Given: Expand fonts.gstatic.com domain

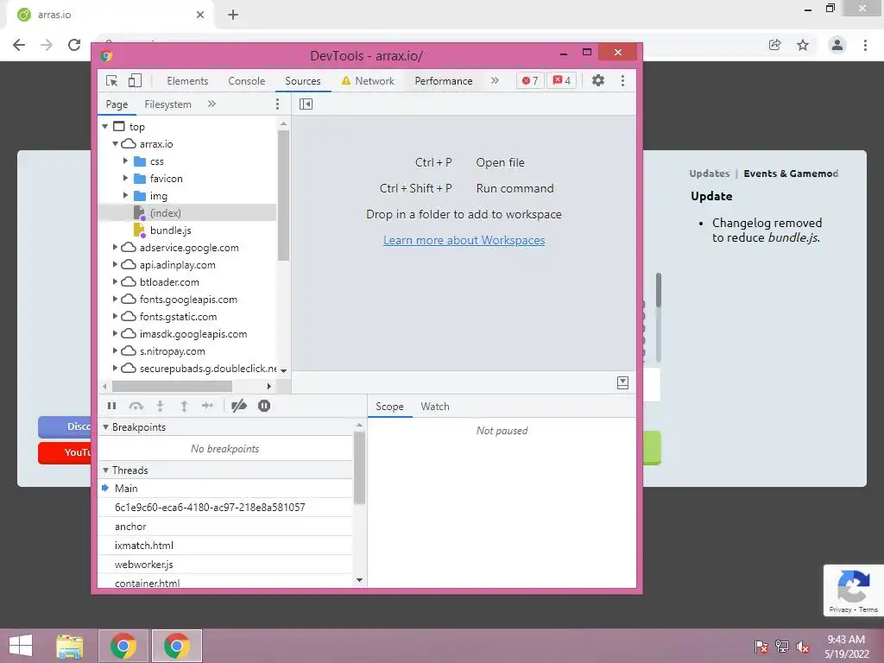Looking at the screenshot, I should (x=115, y=316).
